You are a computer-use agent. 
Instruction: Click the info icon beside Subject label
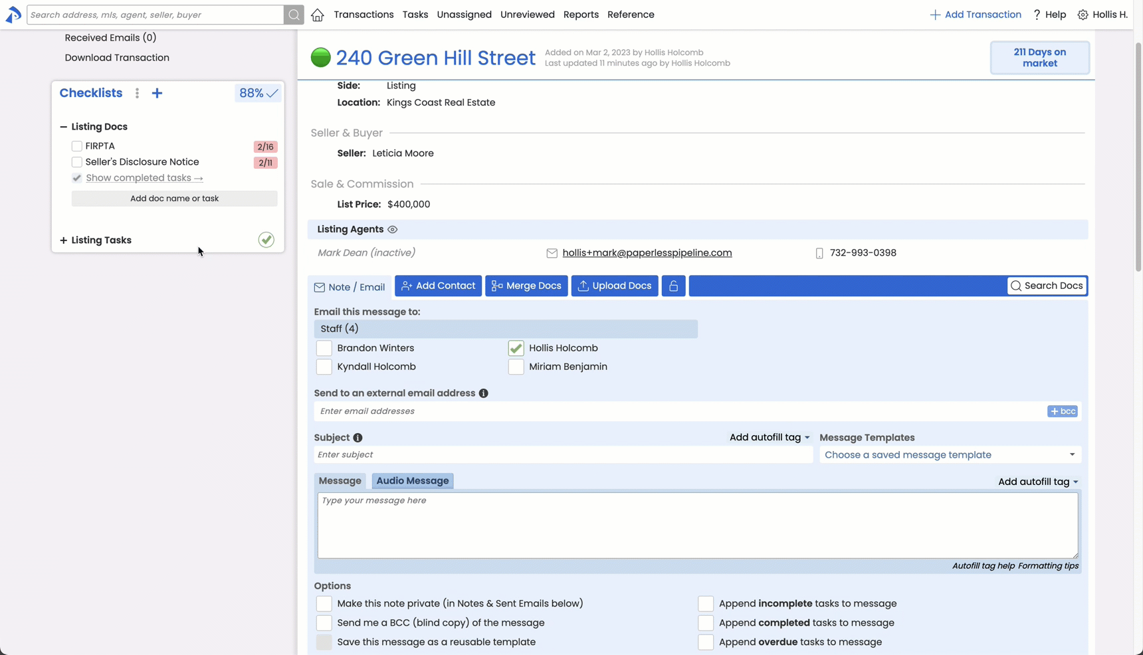pos(358,438)
